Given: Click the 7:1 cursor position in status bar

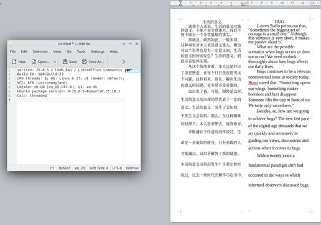Looking at the screenshot, I should click(52, 168).
